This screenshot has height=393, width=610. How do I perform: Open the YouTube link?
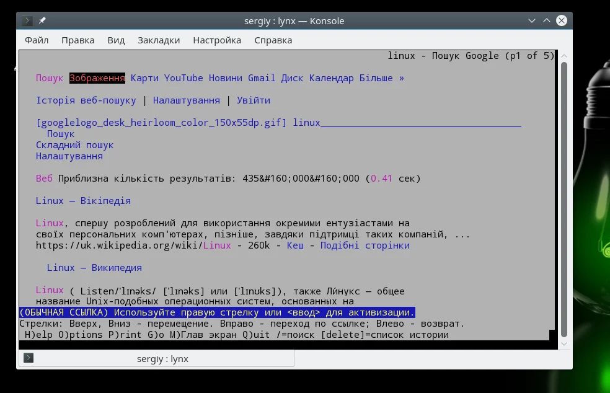pyautogui.click(x=183, y=78)
